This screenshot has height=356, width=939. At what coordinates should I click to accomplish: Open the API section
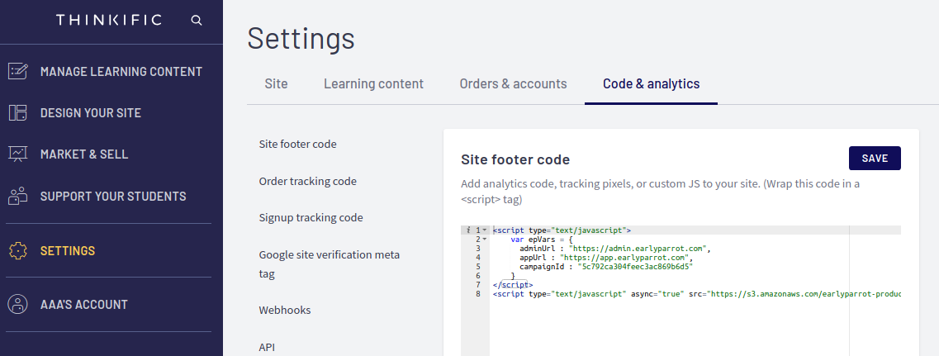[x=267, y=347]
